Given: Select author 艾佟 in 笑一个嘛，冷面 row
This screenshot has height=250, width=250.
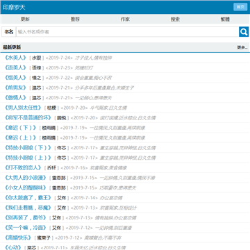Looking at the screenshot, I should pyautogui.click(x=56, y=228).
